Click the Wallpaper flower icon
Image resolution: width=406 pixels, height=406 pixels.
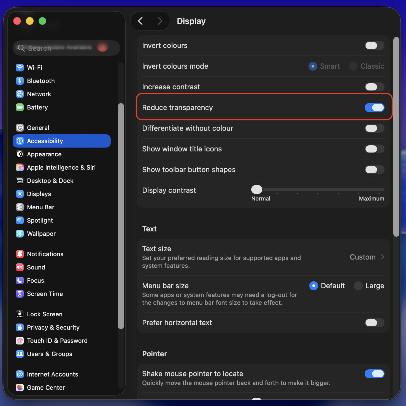click(20, 234)
